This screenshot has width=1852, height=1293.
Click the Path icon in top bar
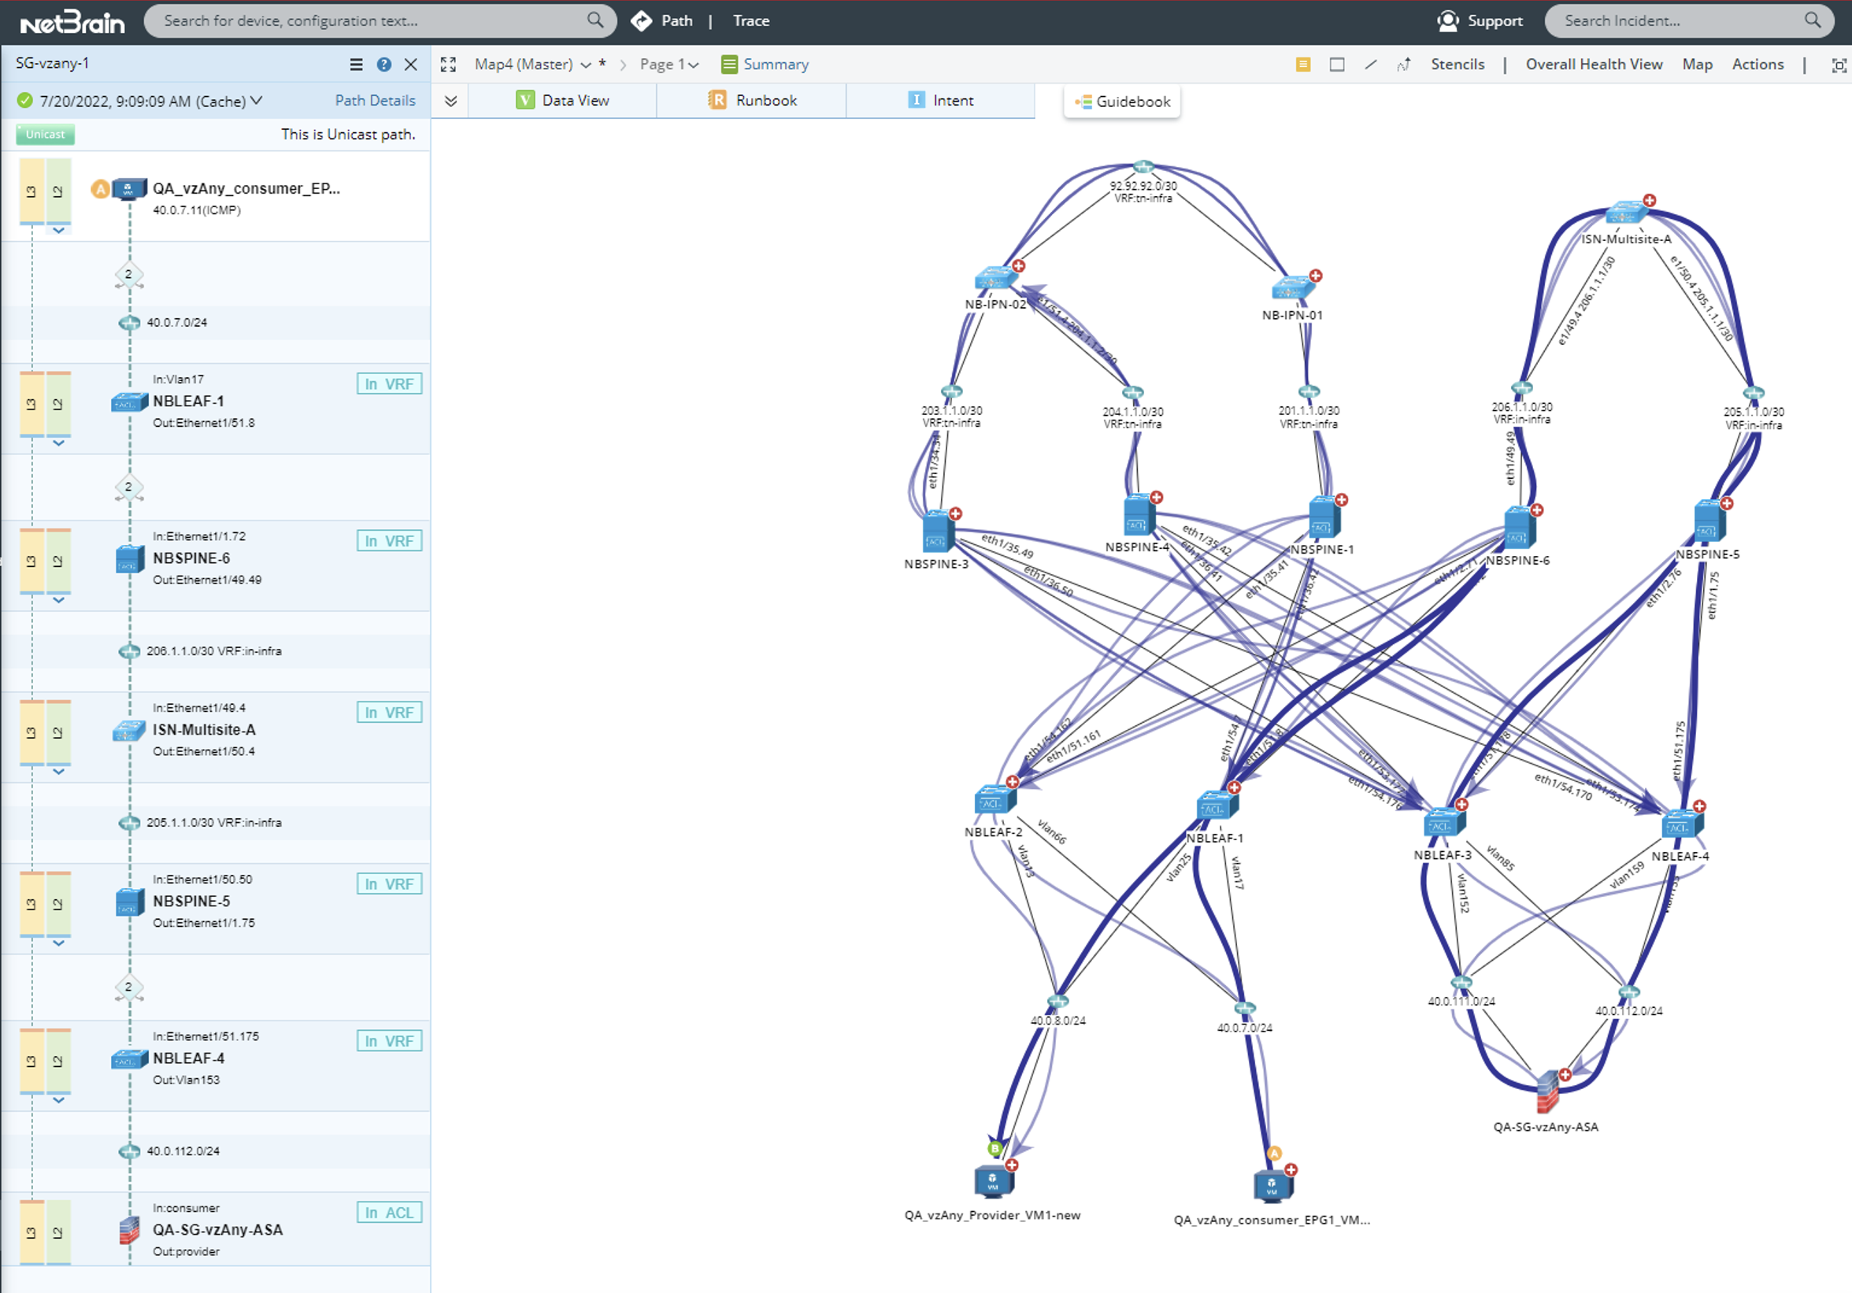click(x=641, y=21)
